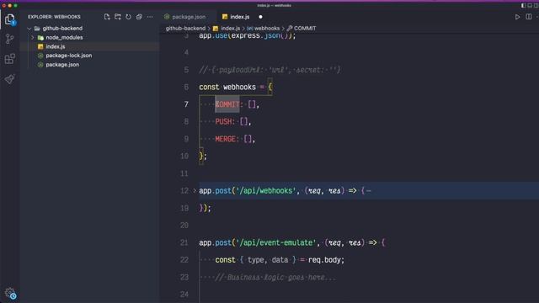This screenshot has height=303, width=539.
Task: Open the Manage settings gear
Action: tap(10, 293)
